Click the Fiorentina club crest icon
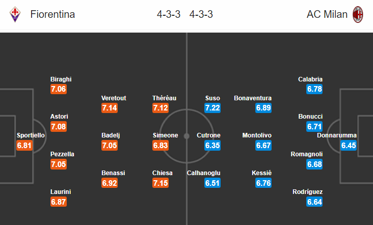373x225 pixels. [x=15, y=14]
